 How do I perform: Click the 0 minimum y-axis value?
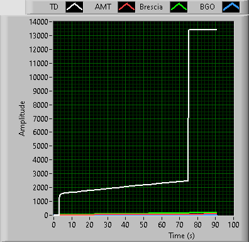(x=46, y=216)
